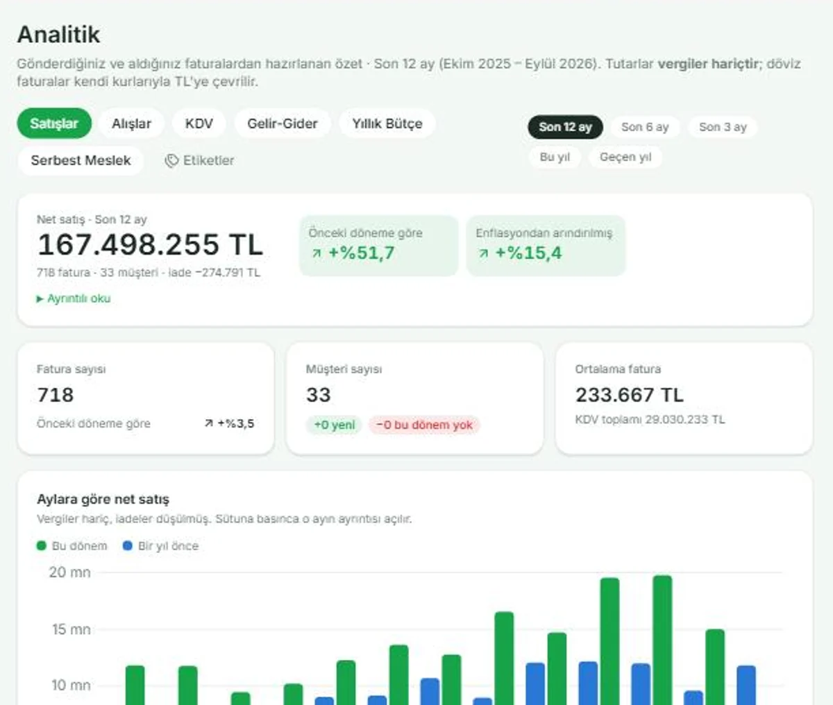Viewport: 833px width, 705px height.
Task: Click the KDV toplamı 29.030.233 TL text
Action: point(650,420)
